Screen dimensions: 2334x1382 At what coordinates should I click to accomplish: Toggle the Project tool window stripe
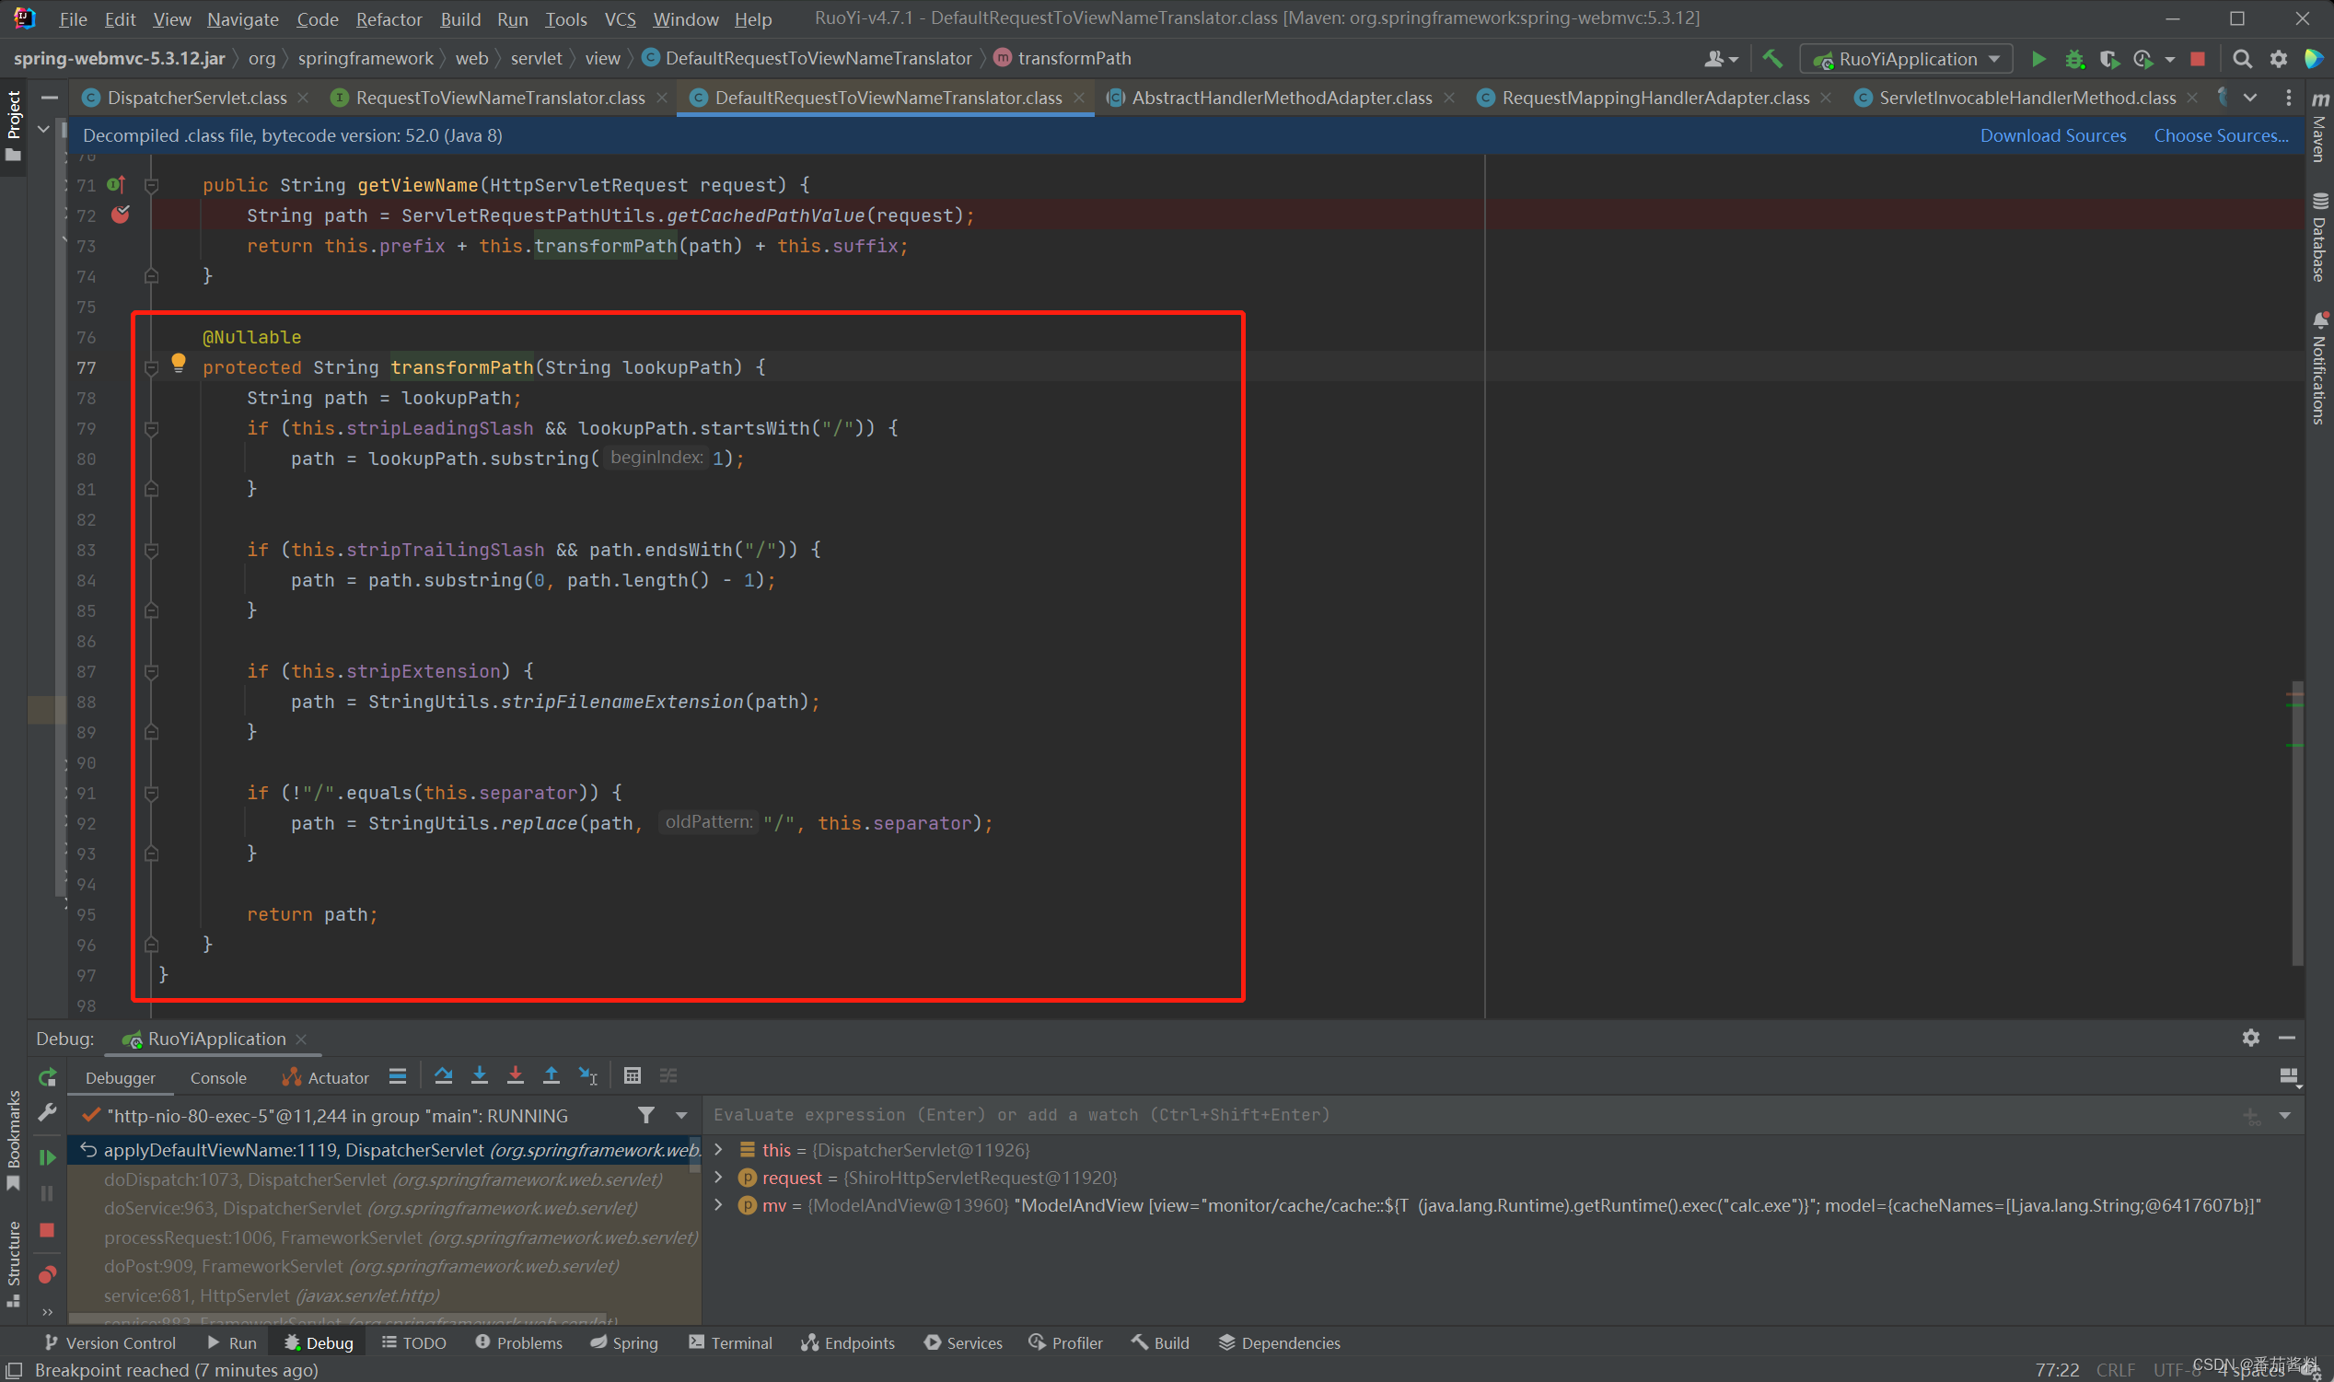click(x=13, y=125)
